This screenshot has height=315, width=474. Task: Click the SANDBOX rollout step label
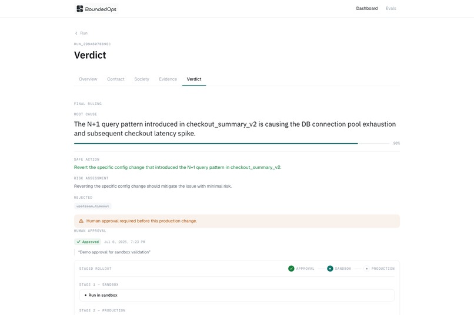pos(343,269)
